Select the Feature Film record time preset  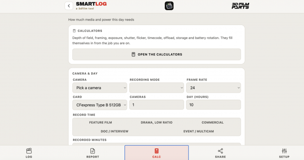[x=100, y=122]
